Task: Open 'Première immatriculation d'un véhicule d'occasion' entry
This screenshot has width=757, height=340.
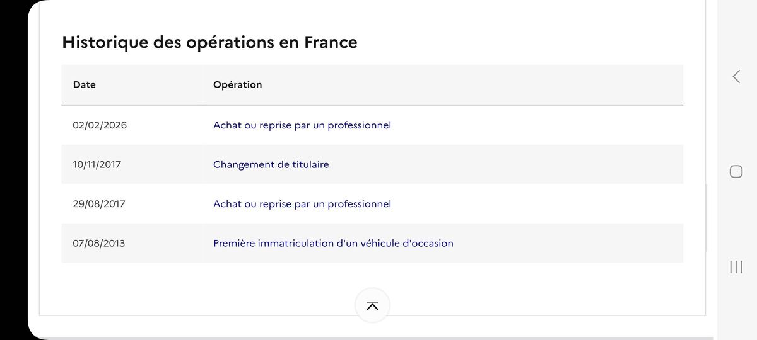Action: tap(333, 243)
